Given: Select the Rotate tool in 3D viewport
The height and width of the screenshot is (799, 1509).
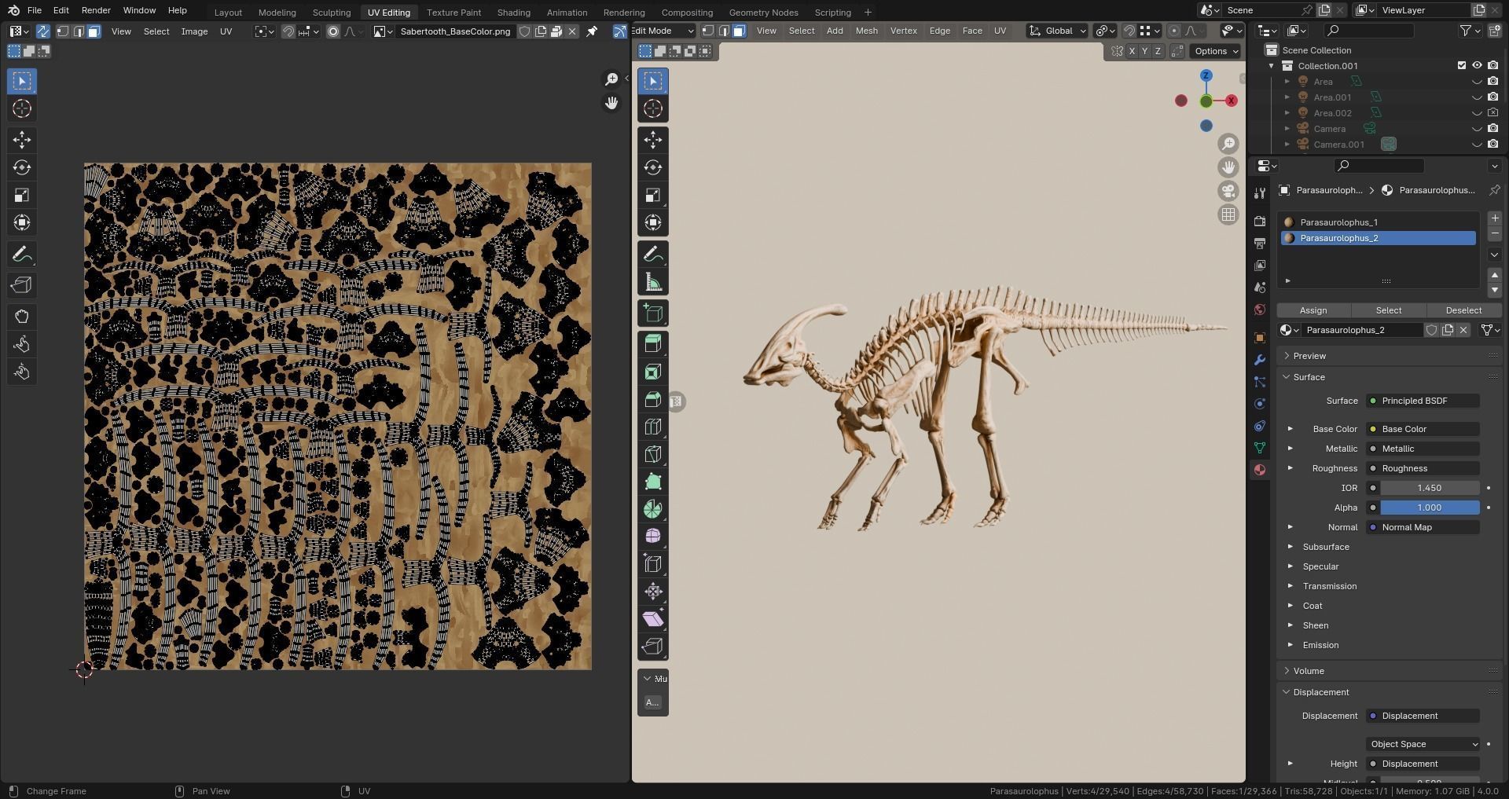Looking at the screenshot, I should [652, 167].
